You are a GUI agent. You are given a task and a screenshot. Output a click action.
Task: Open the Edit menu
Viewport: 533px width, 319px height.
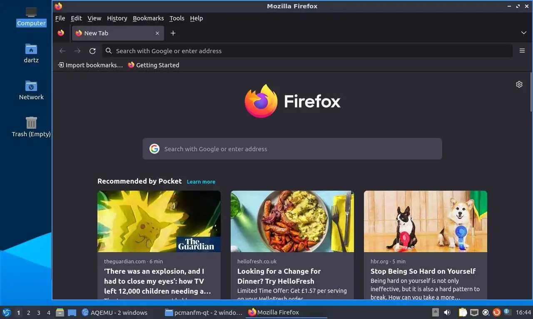point(76,18)
